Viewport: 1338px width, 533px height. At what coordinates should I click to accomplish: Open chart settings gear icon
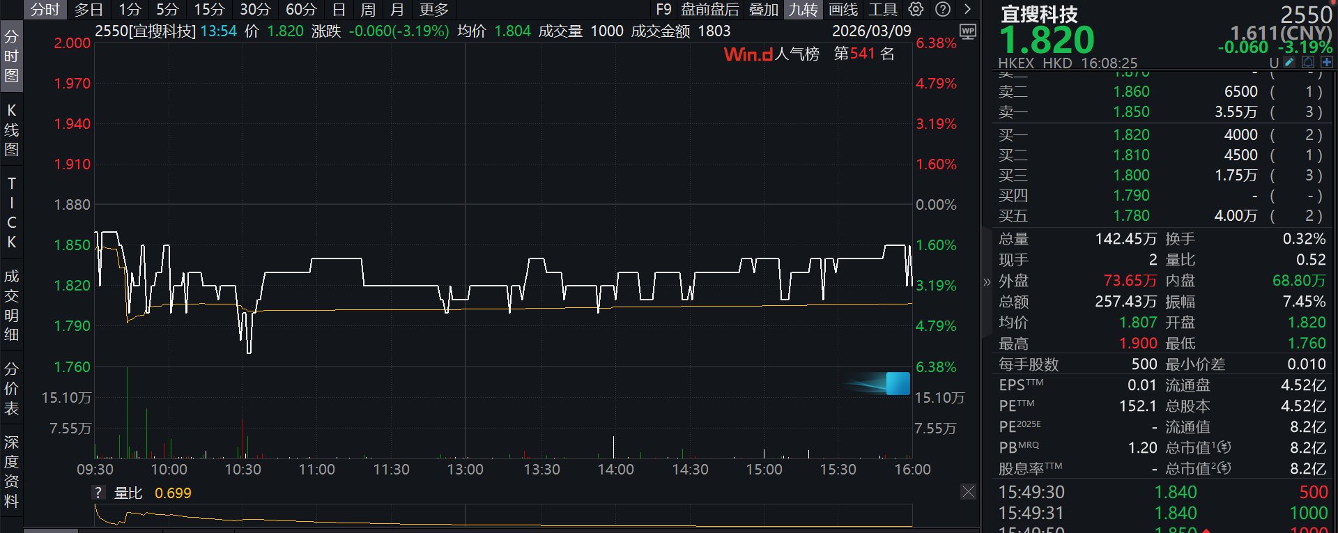916,9
